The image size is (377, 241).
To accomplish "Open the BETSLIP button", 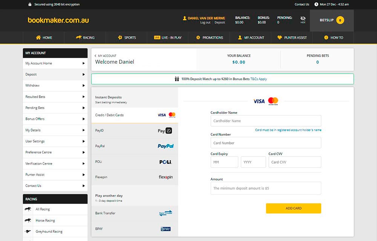I will (x=332, y=20).
